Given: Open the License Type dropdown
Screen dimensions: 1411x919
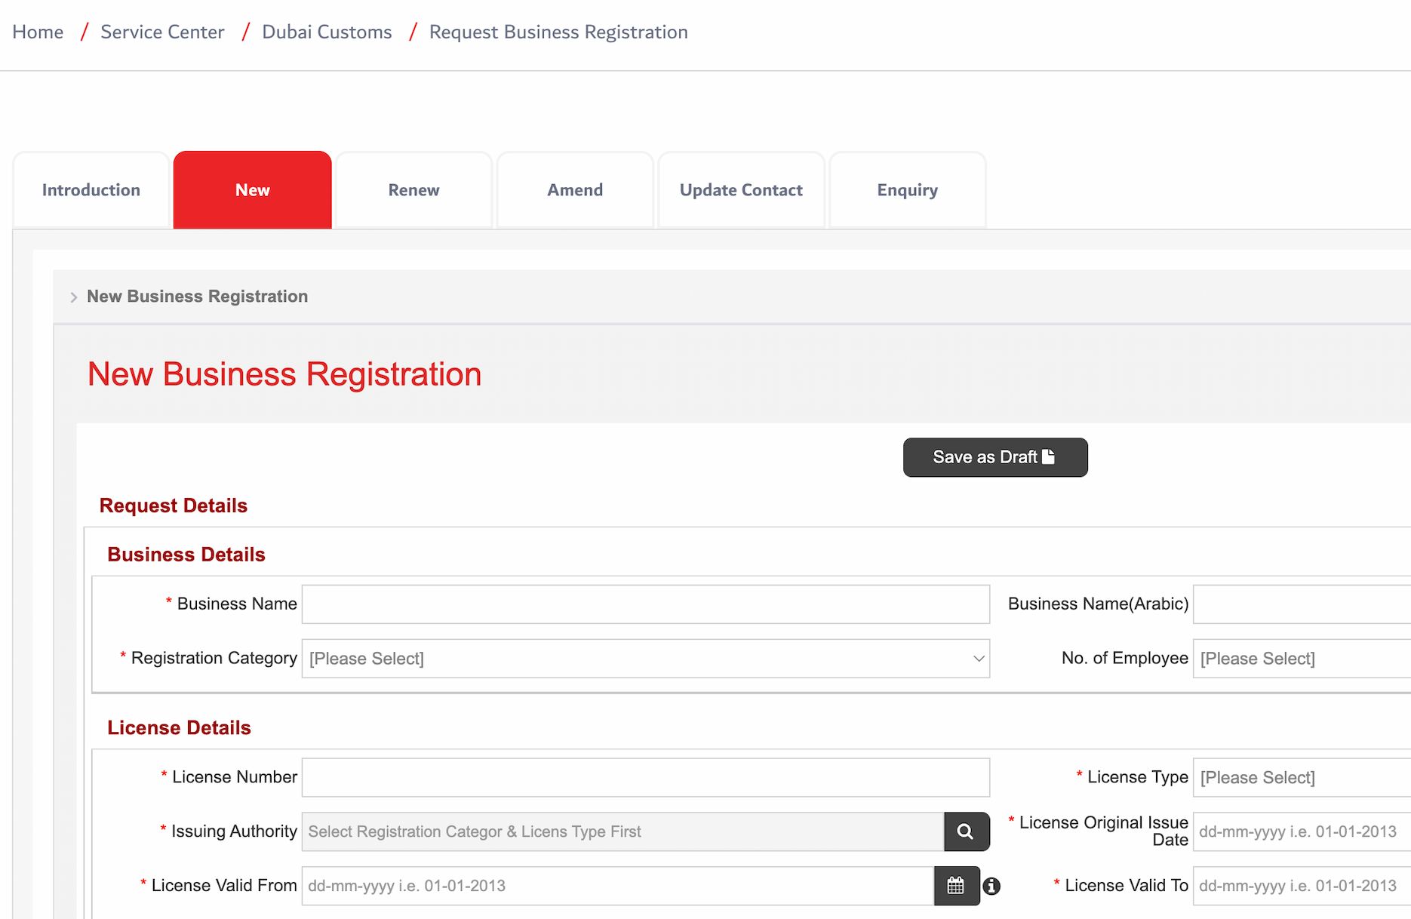Looking at the screenshot, I should tap(1302, 778).
